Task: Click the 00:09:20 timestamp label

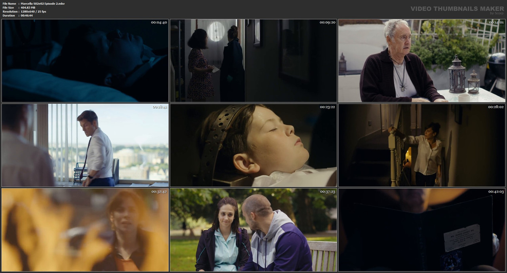Action: (328, 22)
